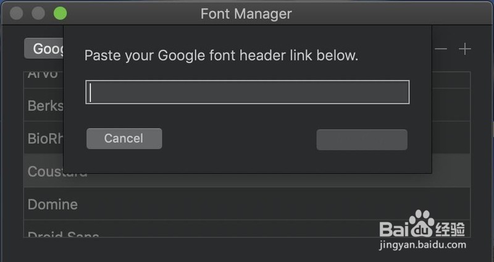The height and width of the screenshot is (262, 494).
Task: Click the Font Manager title bar text
Action: 246,14
